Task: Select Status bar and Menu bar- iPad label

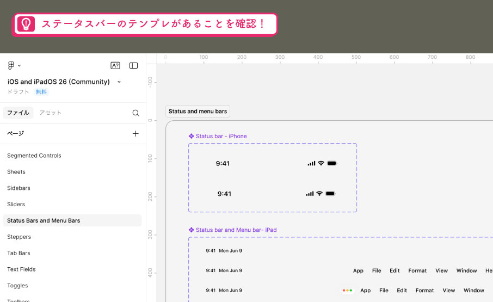Action: point(236,230)
